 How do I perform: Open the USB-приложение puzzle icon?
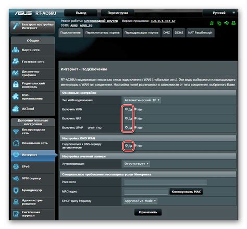coord(16,97)
